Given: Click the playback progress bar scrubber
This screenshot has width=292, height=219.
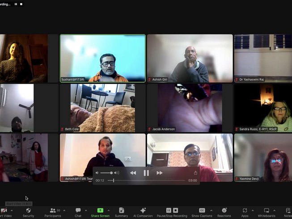Looking at the screenshot, I should 114,180.
